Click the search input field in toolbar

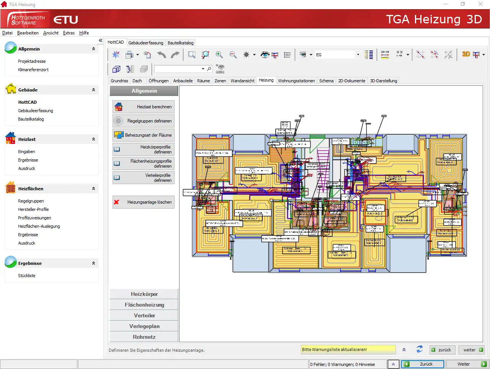pyautogui.click(x=178, y=69)
